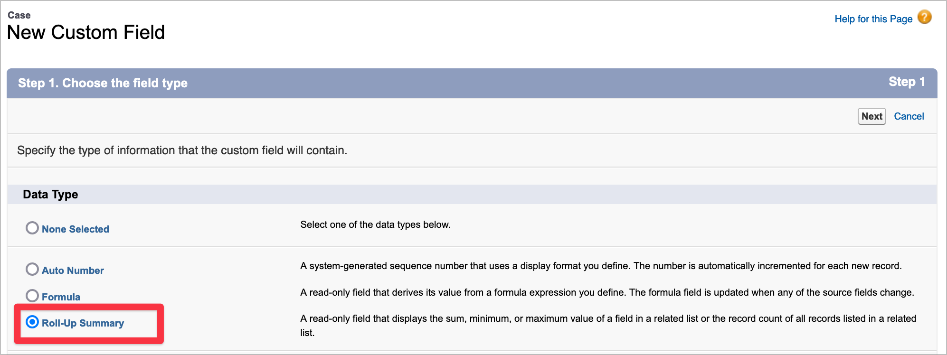
Task: Click the None Selected label text
Action: pos(76,229)
